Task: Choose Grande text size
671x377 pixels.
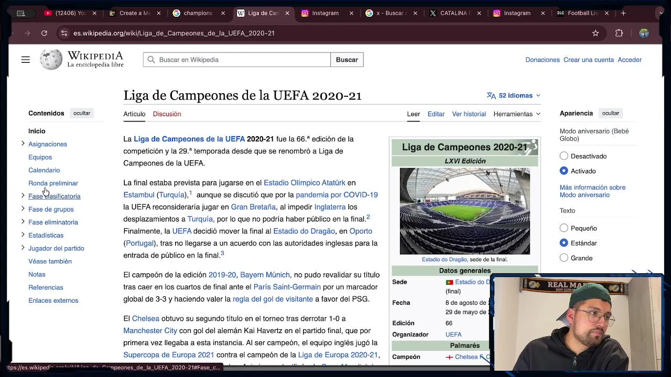Action: pos(564,258)
